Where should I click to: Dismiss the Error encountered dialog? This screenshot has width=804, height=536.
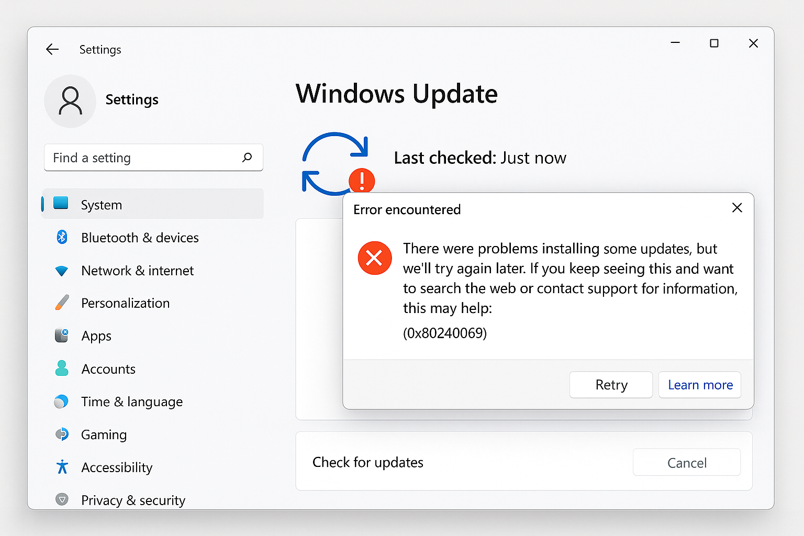(x=737, y=208)
